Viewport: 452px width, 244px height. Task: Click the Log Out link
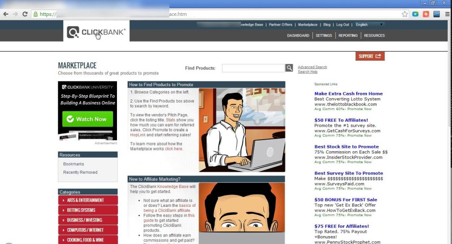[343, 25]
